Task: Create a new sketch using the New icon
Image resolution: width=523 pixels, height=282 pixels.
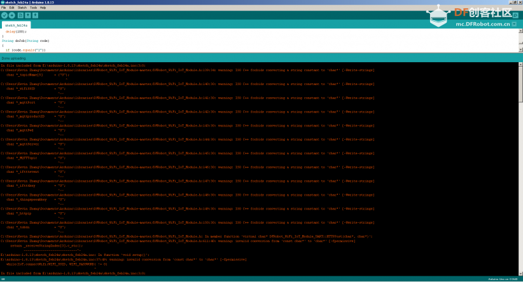Action: click(x=21, y=15)
